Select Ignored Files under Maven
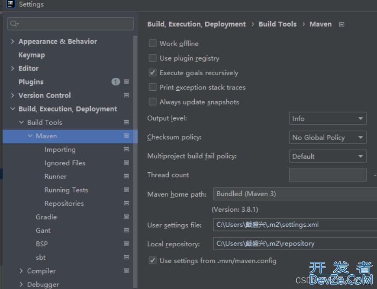377x289 pixels. 65,163
